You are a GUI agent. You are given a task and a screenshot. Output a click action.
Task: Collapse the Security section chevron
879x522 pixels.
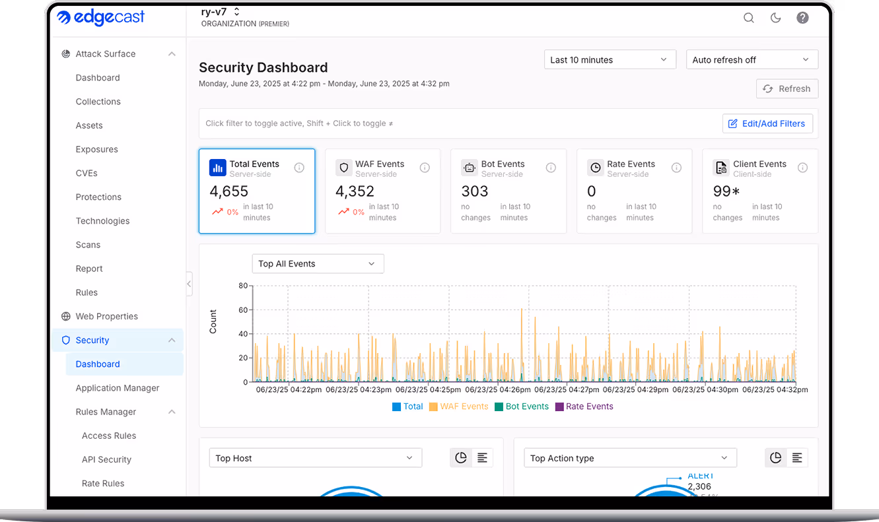(172, 341)
